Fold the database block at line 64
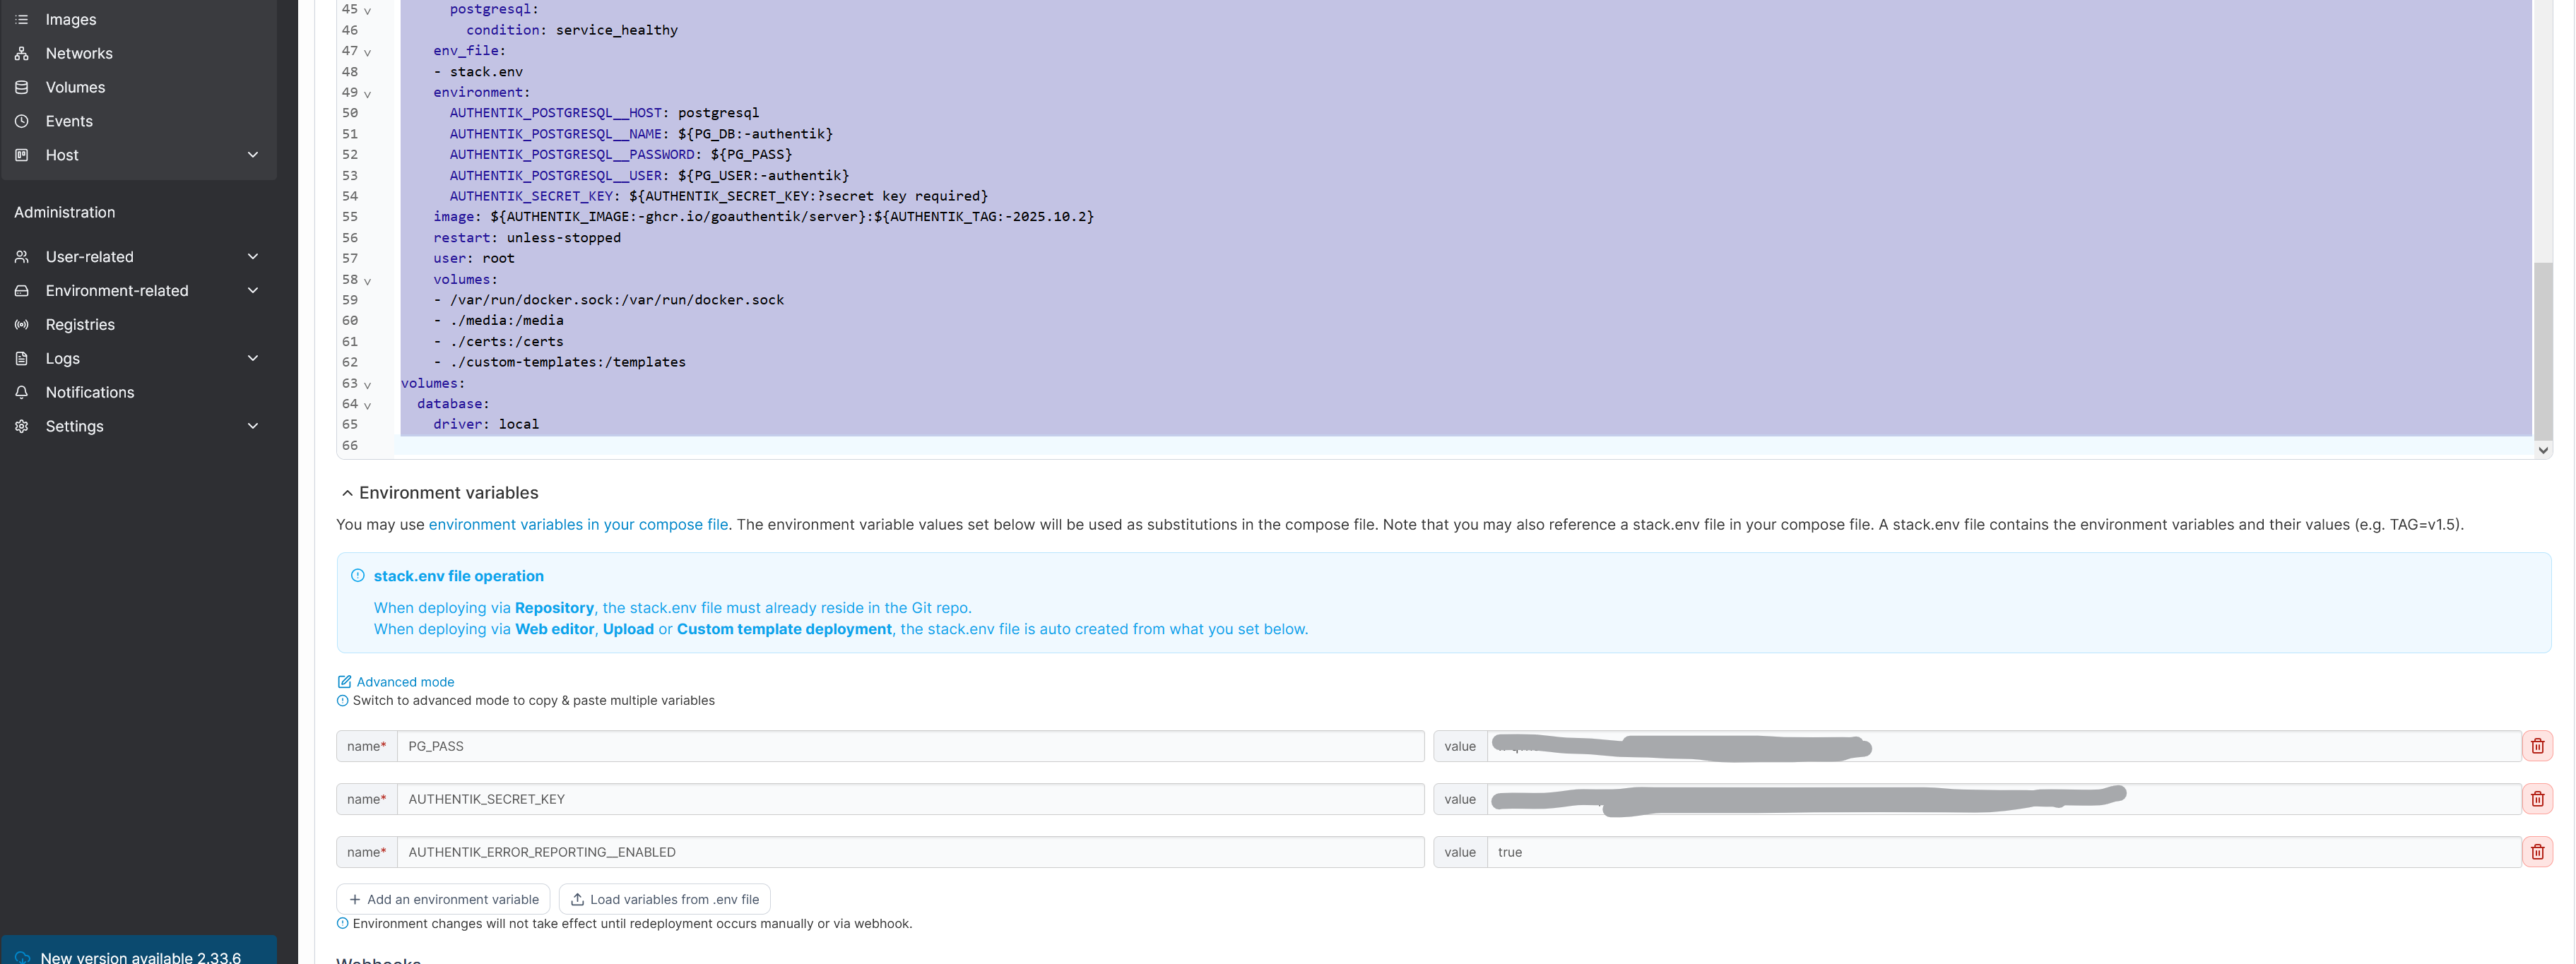This screenshot has height=964, width=2576. tap(367, 405)
